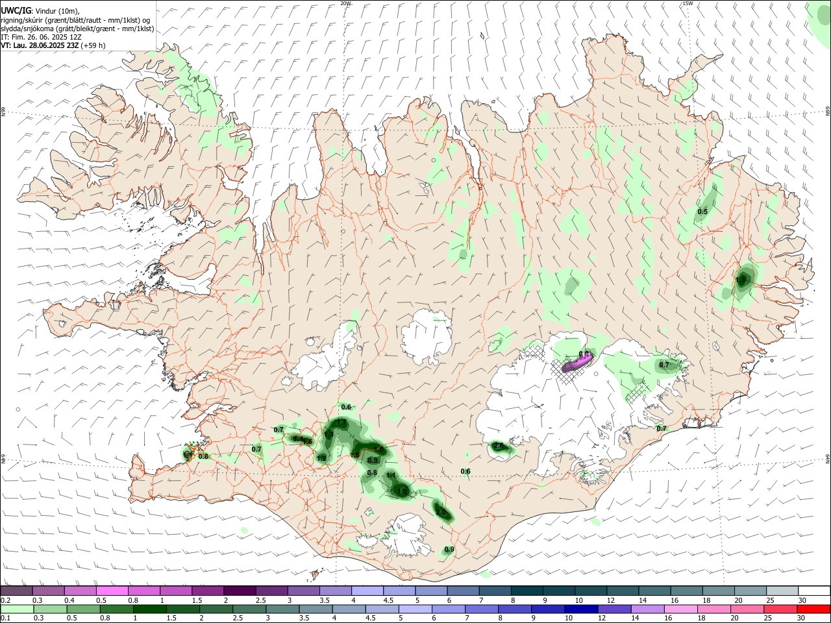Select the bright red rain swatch after 30

813,609
